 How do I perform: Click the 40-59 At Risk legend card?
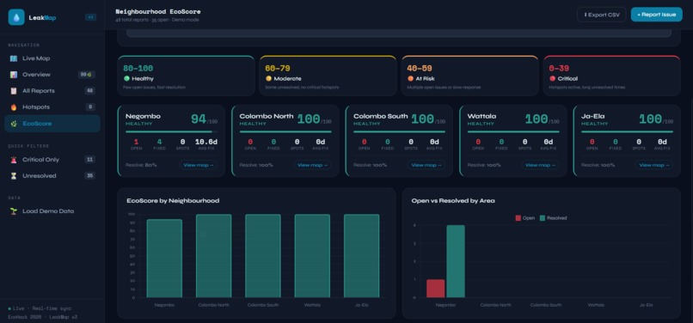point(469,76)
